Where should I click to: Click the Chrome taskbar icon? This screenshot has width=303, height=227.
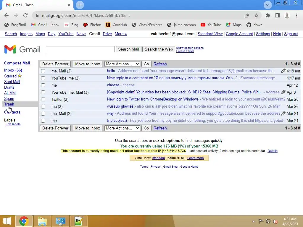tap(24, 221)
